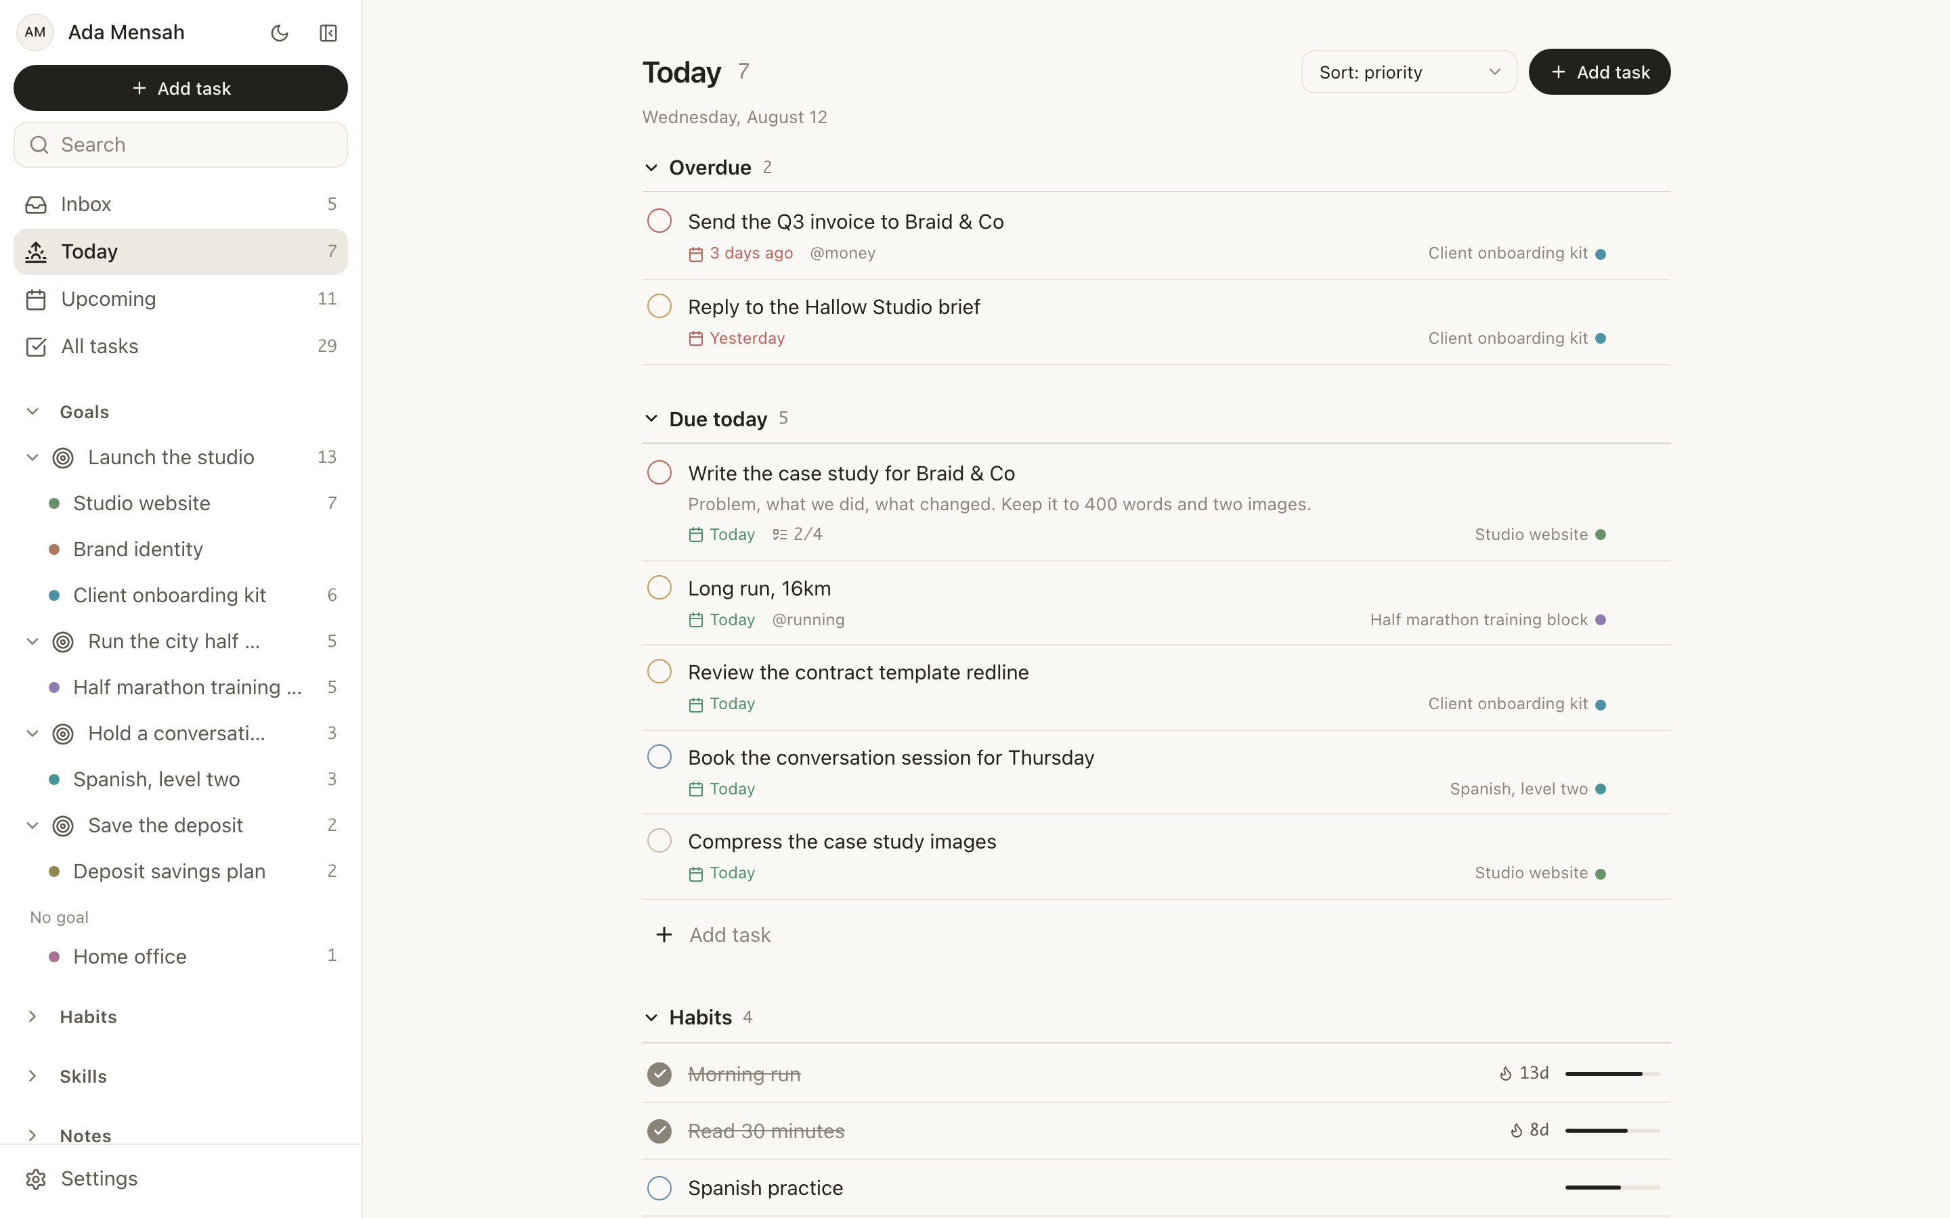
Task: Click the flame streak icon for Read 30 minutes
Action: point(1516,1130)
